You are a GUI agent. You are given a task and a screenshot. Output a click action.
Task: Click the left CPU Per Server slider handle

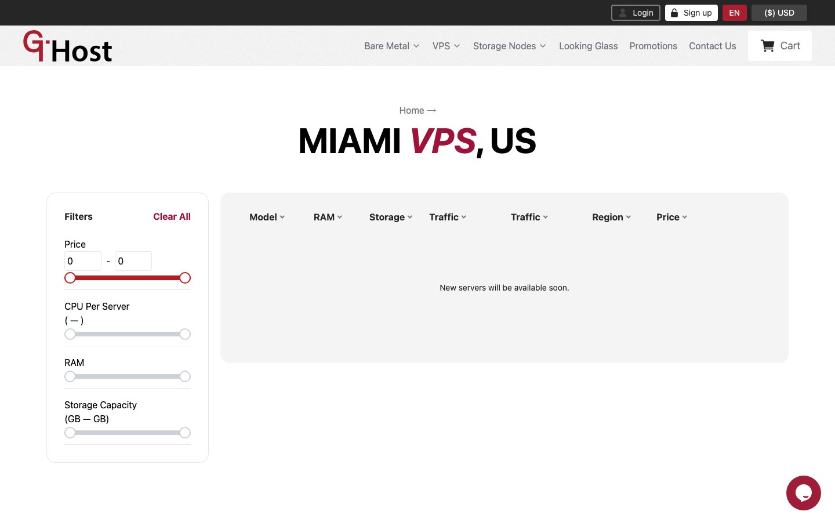[70, 334]
